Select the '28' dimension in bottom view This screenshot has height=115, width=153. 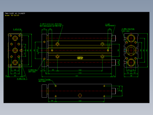(121, 91)
